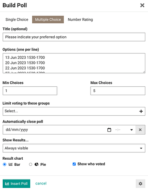Open the Limit voting groups selector
The width and height of the screenshot is (148, 191).
(x=74, y=111)
